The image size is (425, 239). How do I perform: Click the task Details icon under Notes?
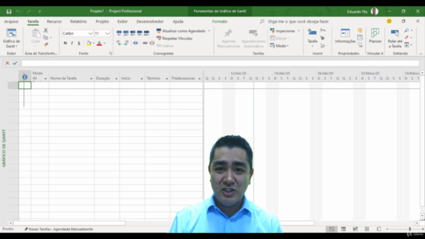click(x=360, y=38)
